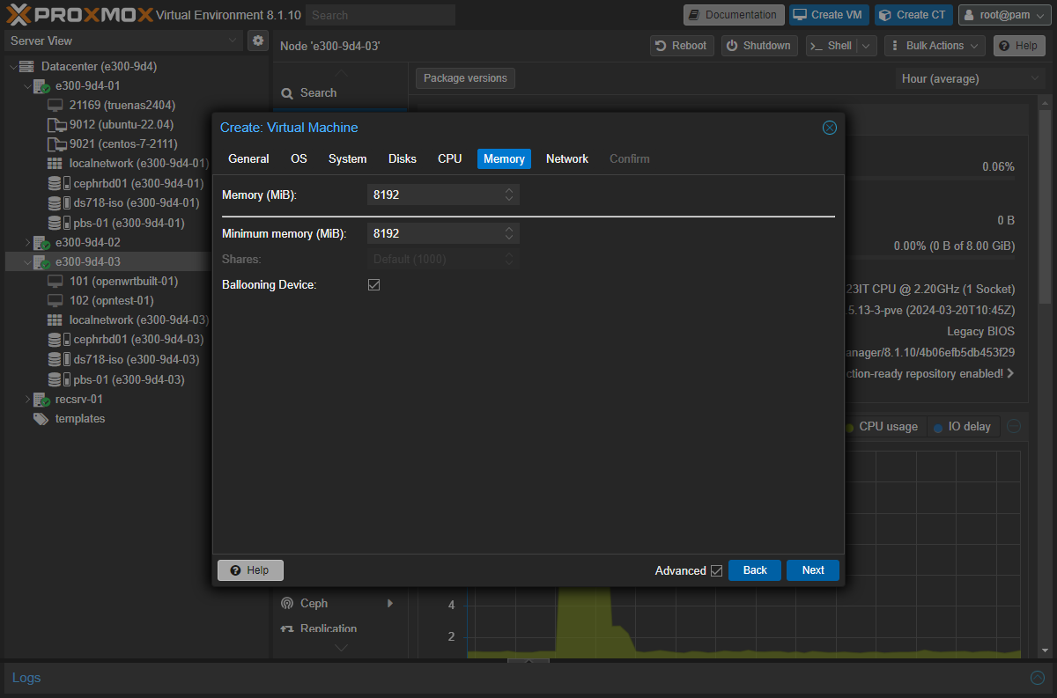
Task: Switch to the Disks tab
Action: coord(403,158)
